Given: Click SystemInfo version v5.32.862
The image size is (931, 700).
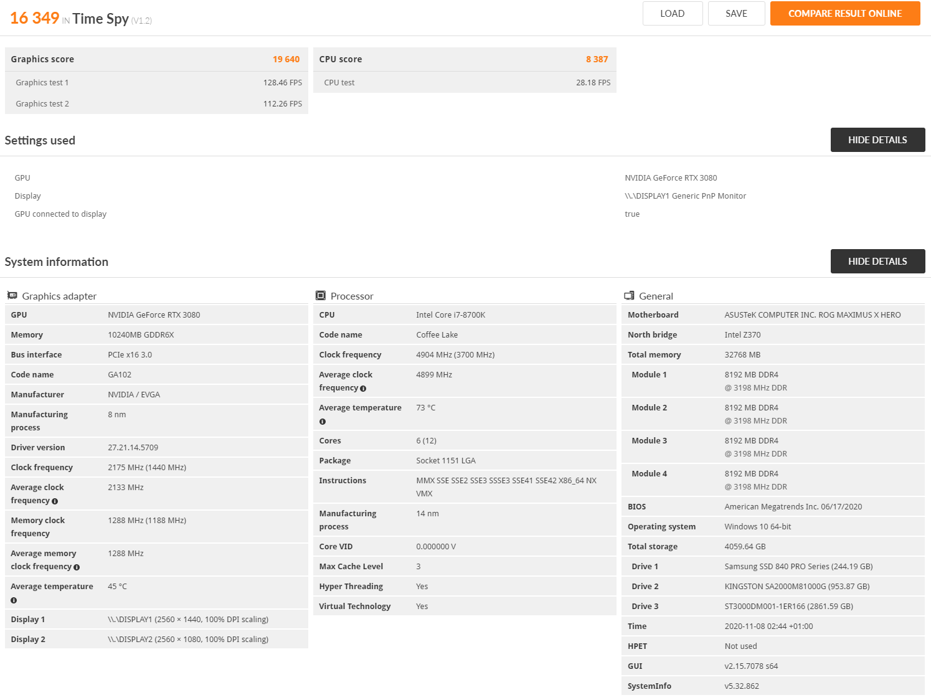Looking at the screenshot, I should pos(742,686).
